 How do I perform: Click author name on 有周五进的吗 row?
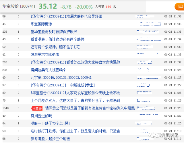click(x=147, y=116)
